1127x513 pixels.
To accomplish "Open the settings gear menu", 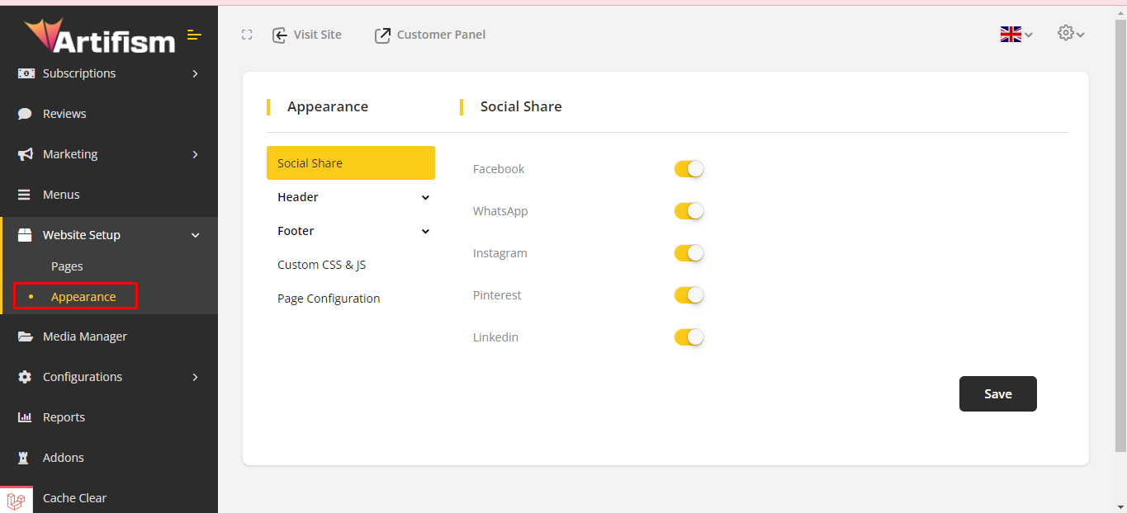I will point(1070,33).
